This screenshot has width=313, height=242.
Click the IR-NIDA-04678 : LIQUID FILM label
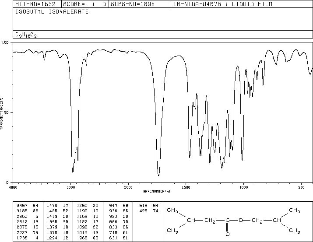click(x=223, y=4)
